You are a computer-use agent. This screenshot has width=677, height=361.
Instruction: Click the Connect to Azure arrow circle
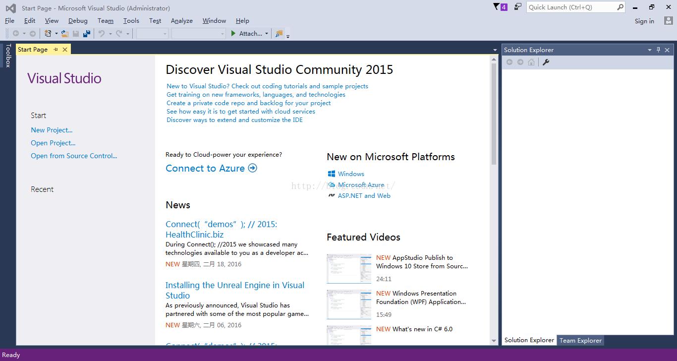[252, 168]
